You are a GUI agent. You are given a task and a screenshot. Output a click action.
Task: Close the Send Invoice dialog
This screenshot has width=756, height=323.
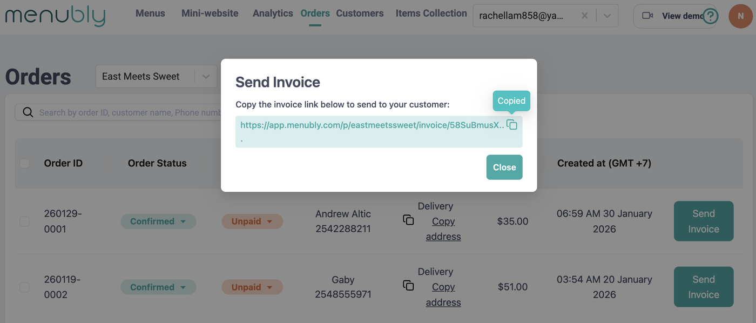(504, 167)
